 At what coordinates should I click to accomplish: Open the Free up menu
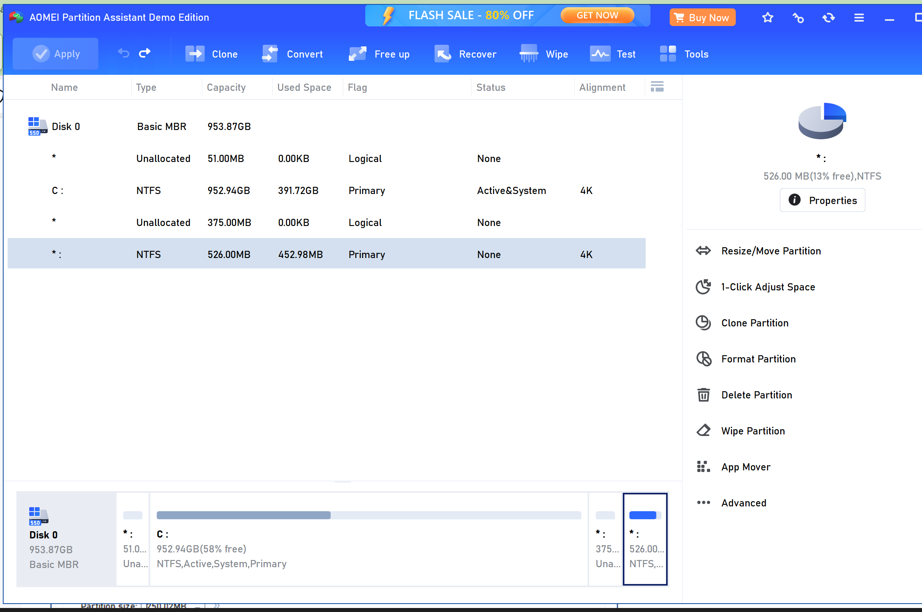(379, 54)
